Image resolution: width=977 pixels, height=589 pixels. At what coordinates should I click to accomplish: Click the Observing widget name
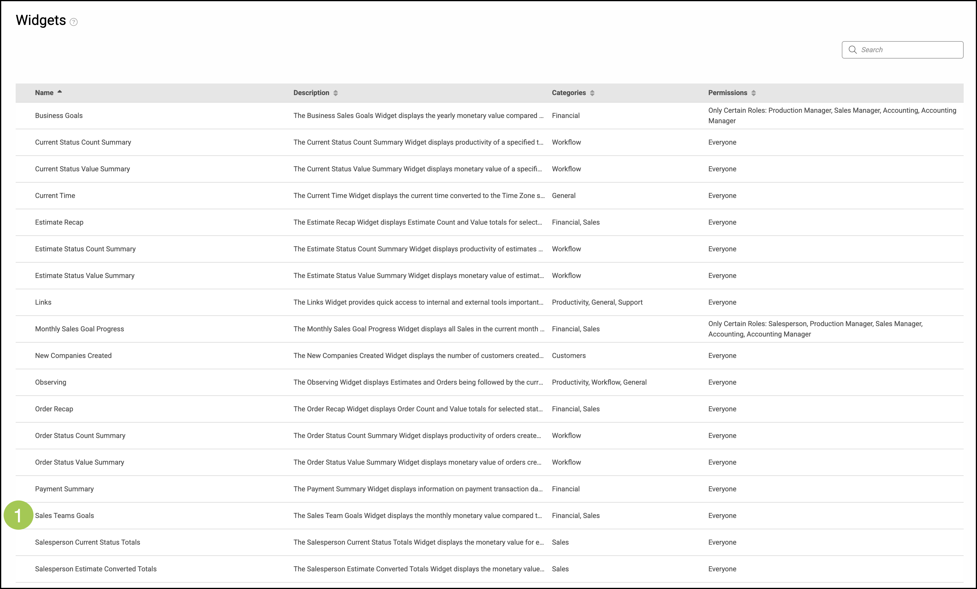[50, 382]
